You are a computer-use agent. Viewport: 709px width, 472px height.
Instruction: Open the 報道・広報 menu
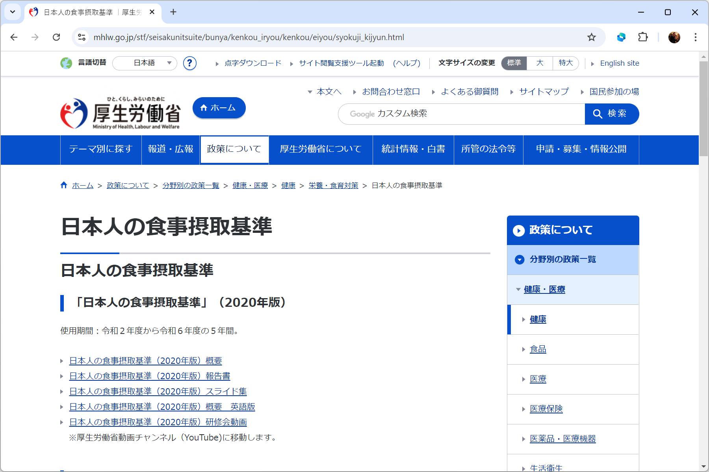171,149
